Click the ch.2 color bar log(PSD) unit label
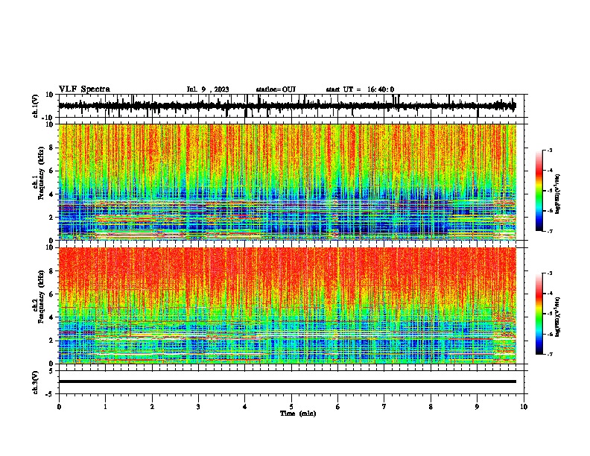This screenshot has width=590, height=456. coord(558,317)
